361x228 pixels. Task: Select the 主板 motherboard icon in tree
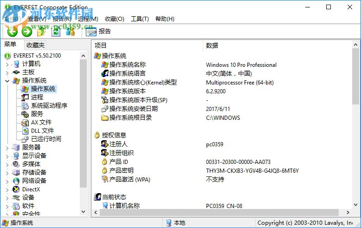tap(16, 72)
